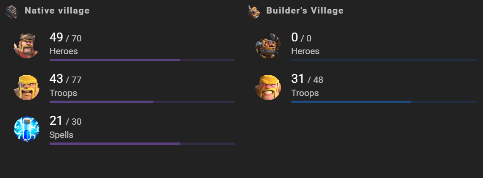483x178 pixels.
Task: Click the Builder Hall icon beside Builder's Village
Action: point(253,11)
